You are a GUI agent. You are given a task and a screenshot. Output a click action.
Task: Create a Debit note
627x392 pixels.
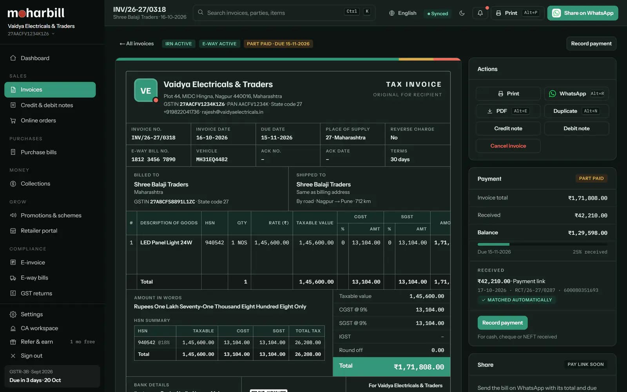576,128
